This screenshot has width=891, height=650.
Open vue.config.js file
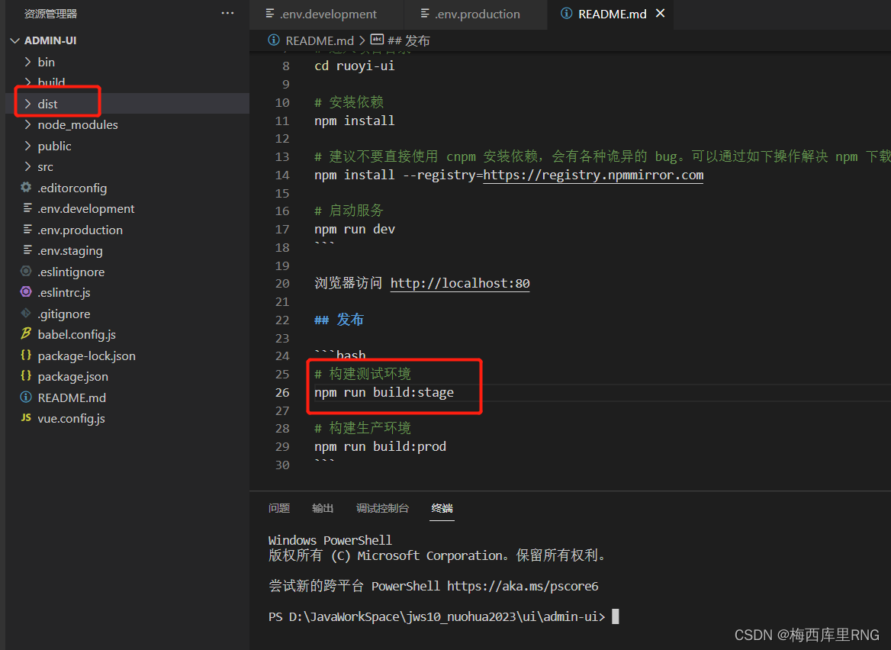pyautogui.click(x=71, y=419)
